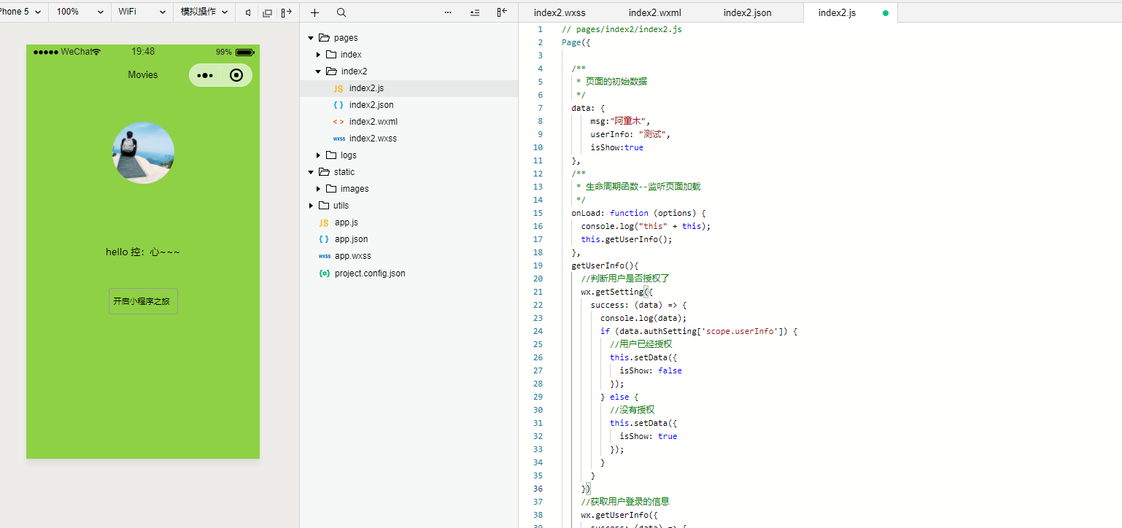
Task: Expand the logs folder arrow
Action: [x=318, y=155]
